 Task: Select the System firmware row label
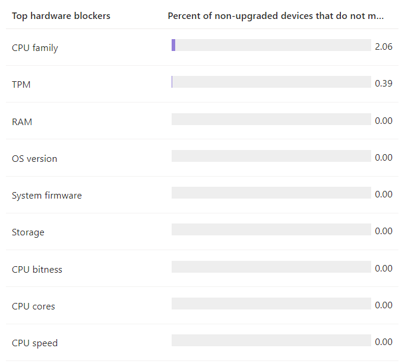[47, 196]
